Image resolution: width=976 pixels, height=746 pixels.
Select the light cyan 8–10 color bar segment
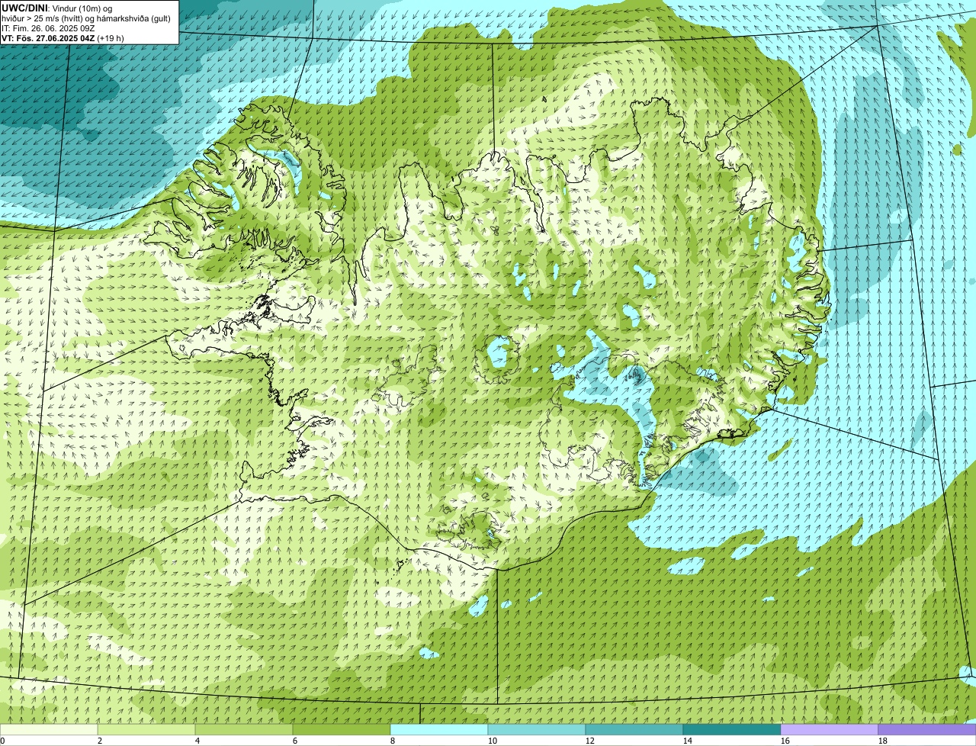tap(439, 729)
